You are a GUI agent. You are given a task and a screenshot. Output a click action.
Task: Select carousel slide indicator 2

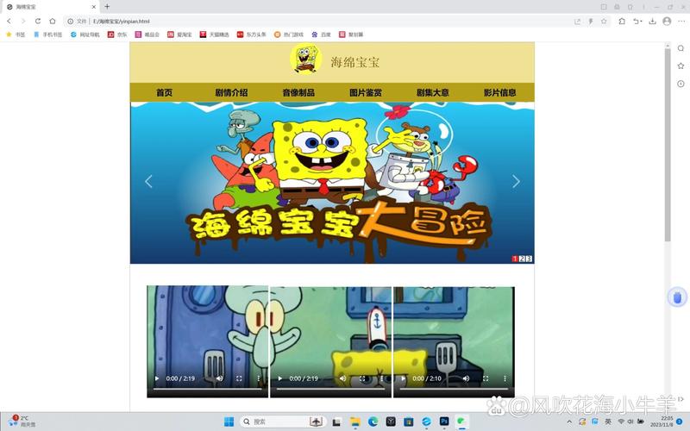pyautogui.click(x=522, y=259)
